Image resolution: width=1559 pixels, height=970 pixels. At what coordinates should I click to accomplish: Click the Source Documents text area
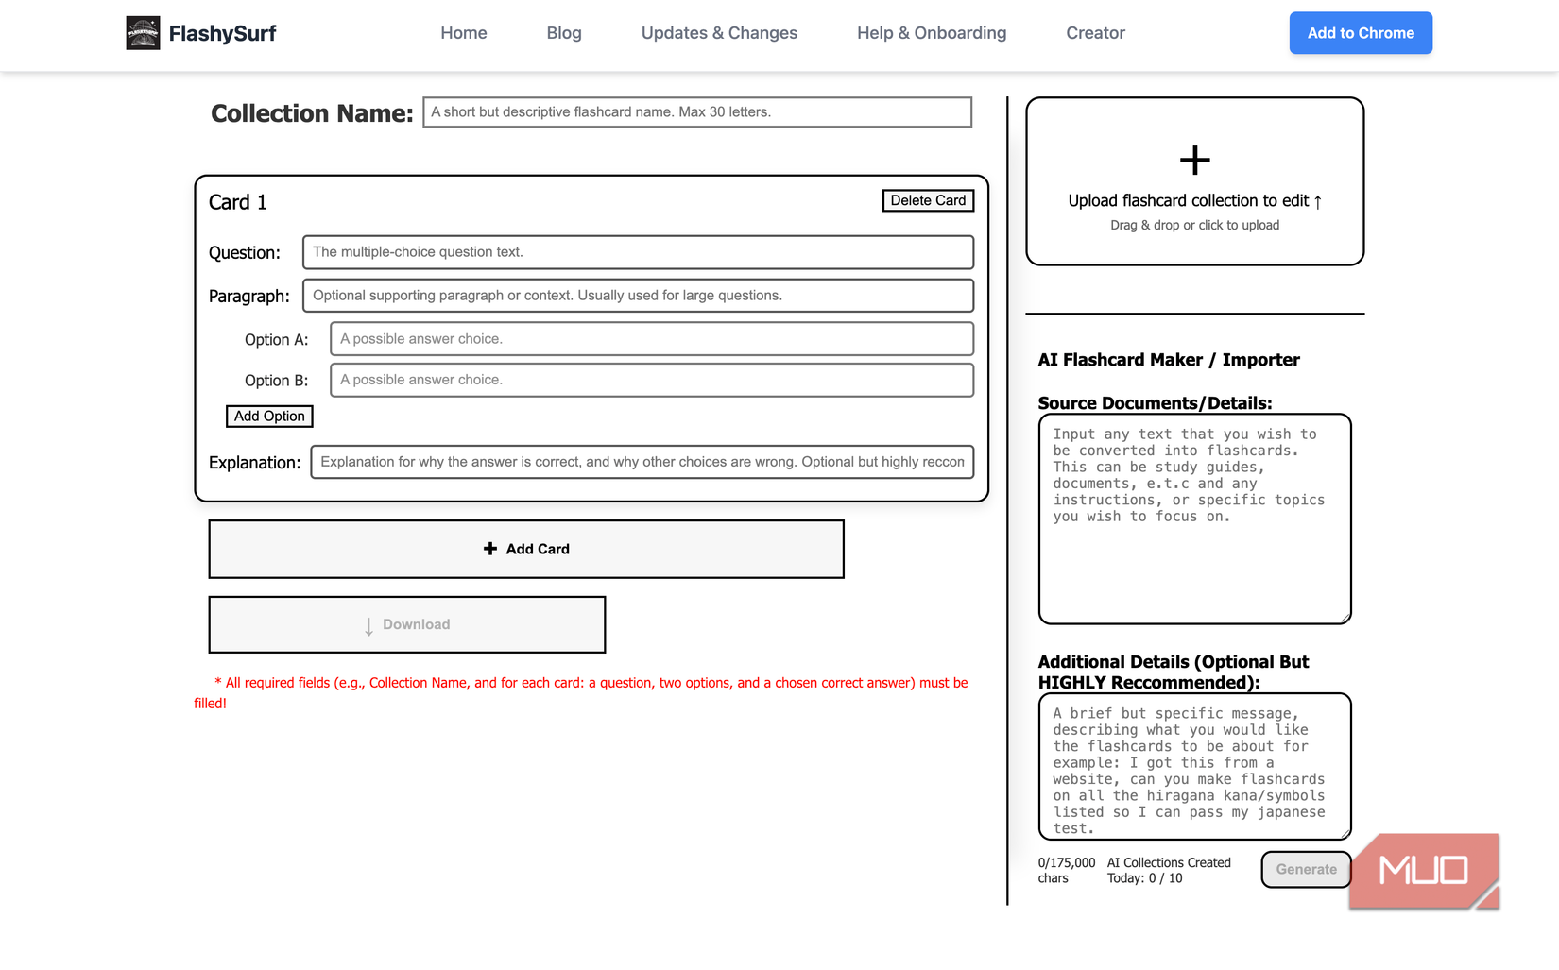(x=1194, y=518)
